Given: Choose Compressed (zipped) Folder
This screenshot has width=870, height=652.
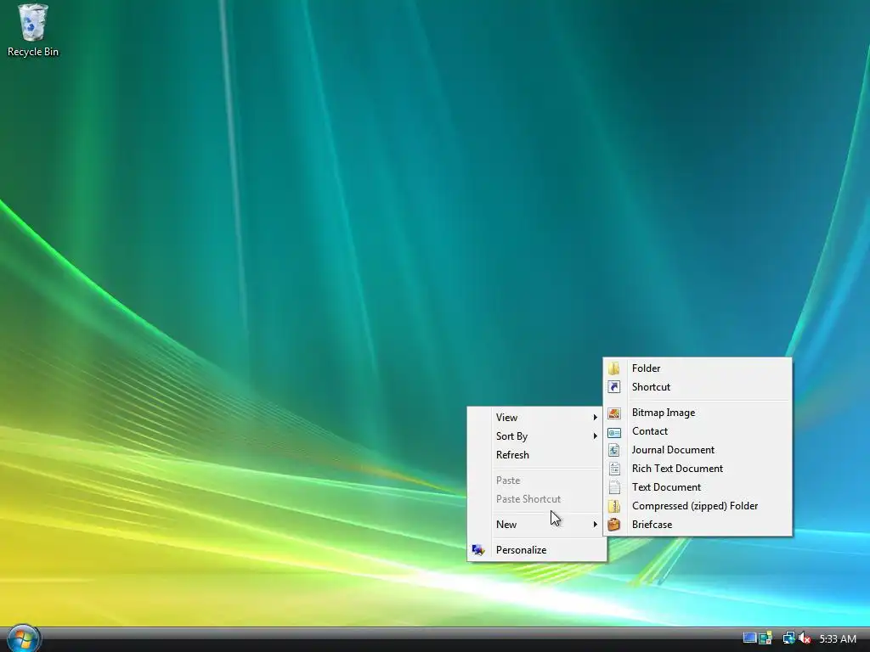Looking at the screenshot, I should click(x=698, y=506).
